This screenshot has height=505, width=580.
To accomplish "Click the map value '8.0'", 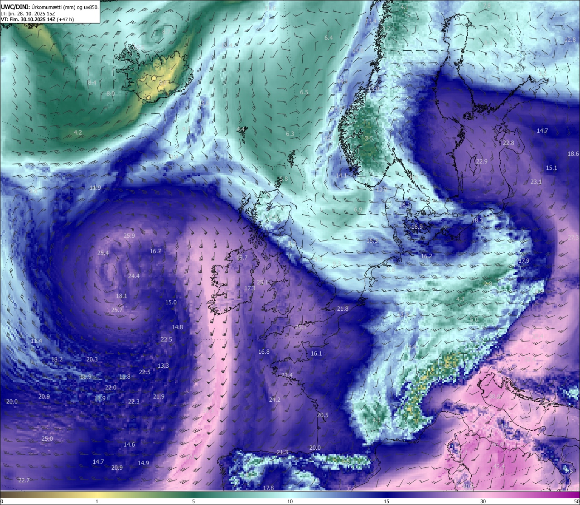I will [x=111, y=93].
